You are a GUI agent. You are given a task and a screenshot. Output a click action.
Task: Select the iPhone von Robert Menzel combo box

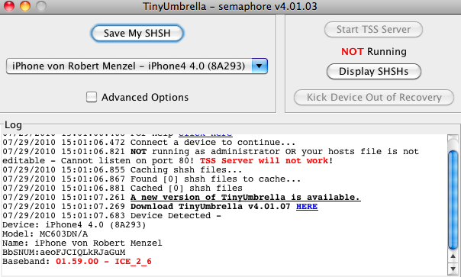[137, 66]
